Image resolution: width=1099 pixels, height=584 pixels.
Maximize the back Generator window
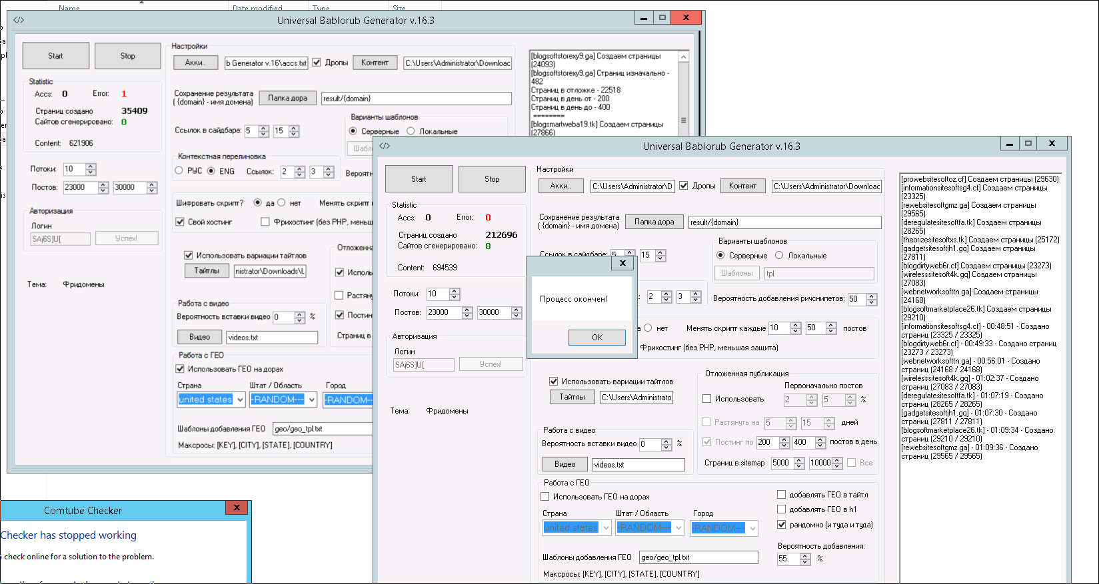(662, 17)
